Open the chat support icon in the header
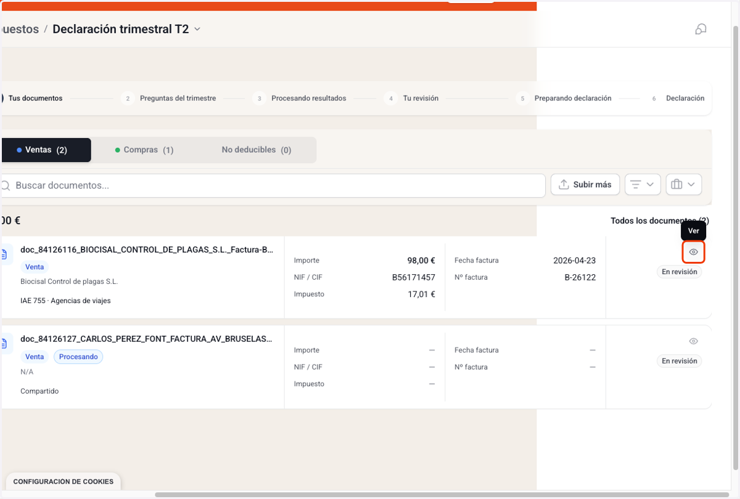The image size is (740, 499). (x=701, y=29)
